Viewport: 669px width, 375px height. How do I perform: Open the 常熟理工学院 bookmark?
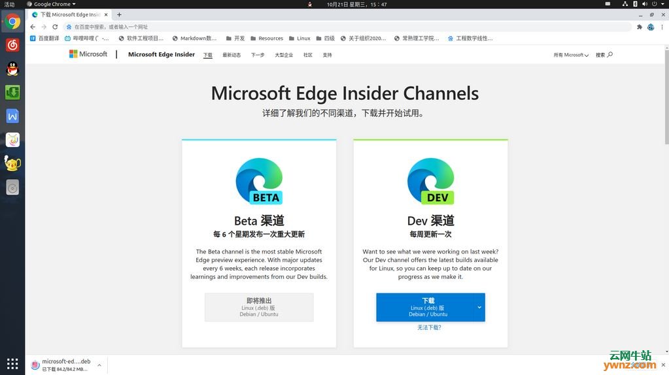(417, 39)
